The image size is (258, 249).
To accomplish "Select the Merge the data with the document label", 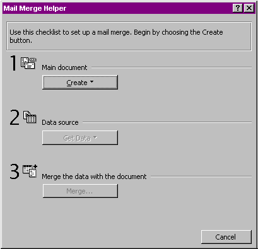I will 94,177.
